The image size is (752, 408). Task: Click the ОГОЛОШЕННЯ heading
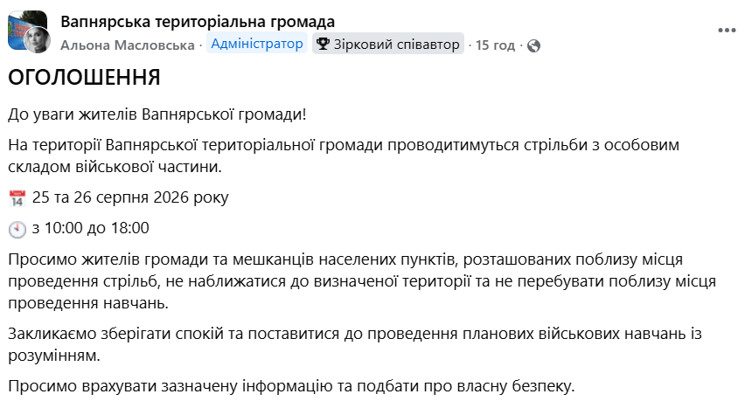(84, 77)
